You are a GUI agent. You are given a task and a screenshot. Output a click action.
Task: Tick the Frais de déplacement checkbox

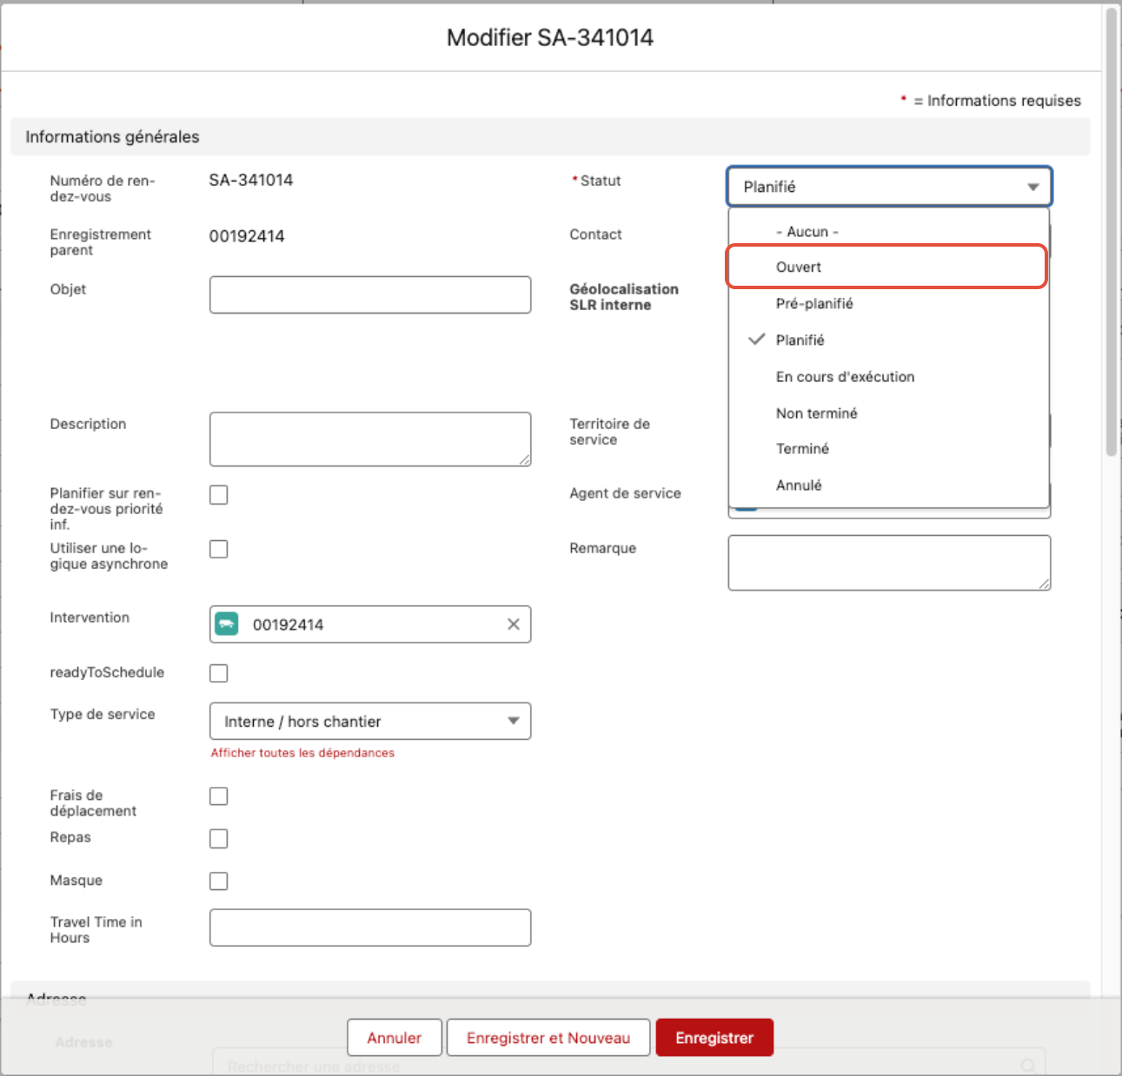[x=219, y=796]
